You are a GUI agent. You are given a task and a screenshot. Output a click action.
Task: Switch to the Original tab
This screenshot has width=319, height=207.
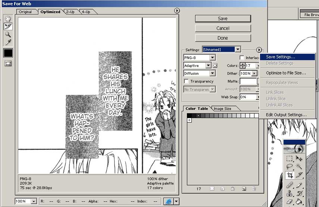tap(25, 12)
